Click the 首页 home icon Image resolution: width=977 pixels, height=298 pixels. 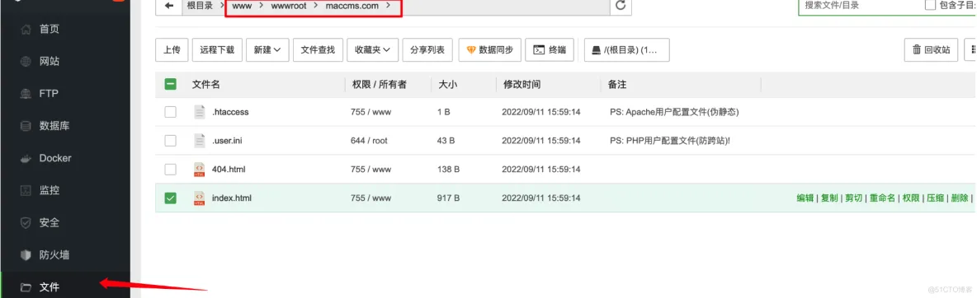pos(26,30)
